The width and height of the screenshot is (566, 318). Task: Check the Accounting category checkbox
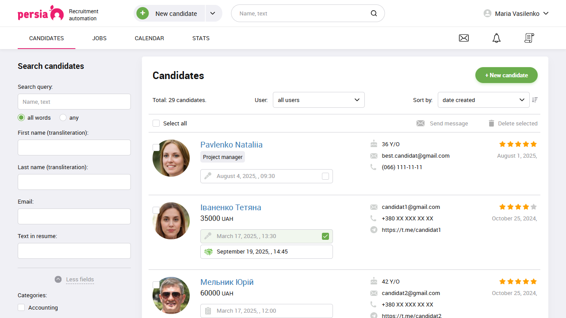point(21,307)
